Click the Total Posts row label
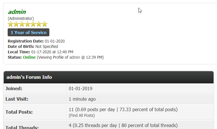This screenshot has width=217, height=129. 19,112
